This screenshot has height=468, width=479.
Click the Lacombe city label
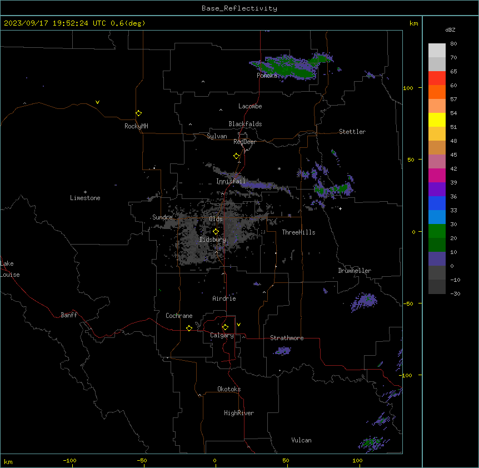point(250,106)
